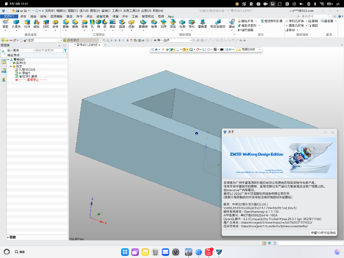Select the 面偏移 face offset tool
This screenshot has width=344, height=258.
tap(143, 24)
